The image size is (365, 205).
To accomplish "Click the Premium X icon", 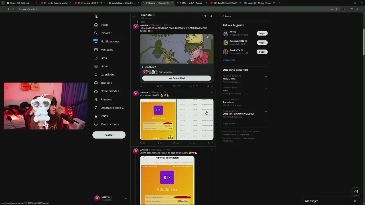I will tap(96, 99).
